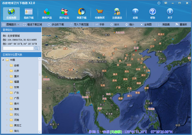Image resolution: width=192 pixels, height=135 pixels.
Task: Click the 香港 label on map
Action: click(137, 93)
